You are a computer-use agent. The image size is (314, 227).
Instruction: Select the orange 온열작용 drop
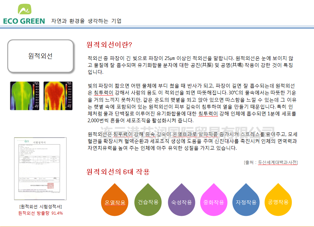(115, 200)
